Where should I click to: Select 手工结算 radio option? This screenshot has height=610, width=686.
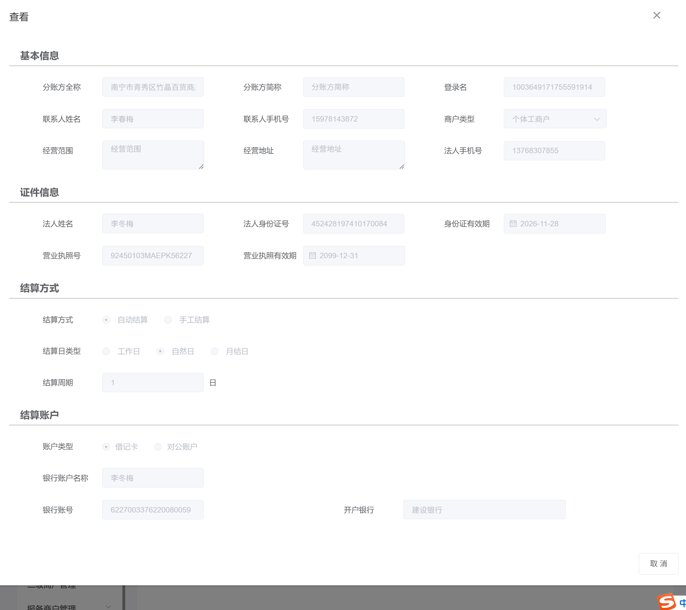click(168, 320)
